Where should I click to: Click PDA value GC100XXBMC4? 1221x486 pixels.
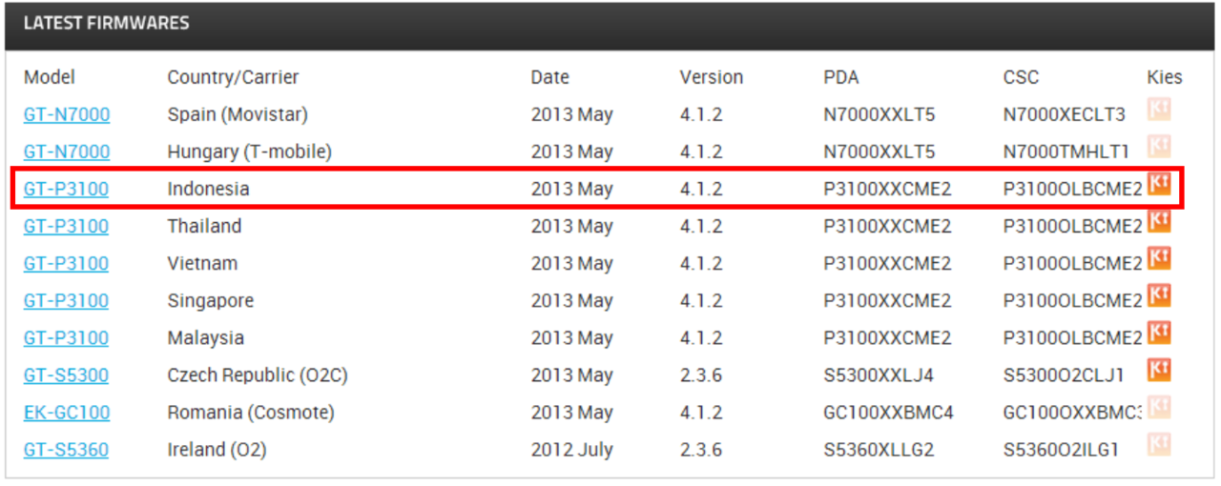[x=888, y=413]
